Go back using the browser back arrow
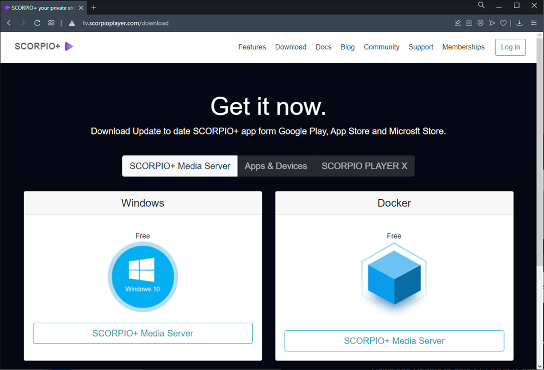This screenshot has height=370, width=544. click(x=9, y=23)
